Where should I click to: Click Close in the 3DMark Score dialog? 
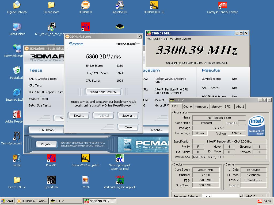[x=128, y=127]
